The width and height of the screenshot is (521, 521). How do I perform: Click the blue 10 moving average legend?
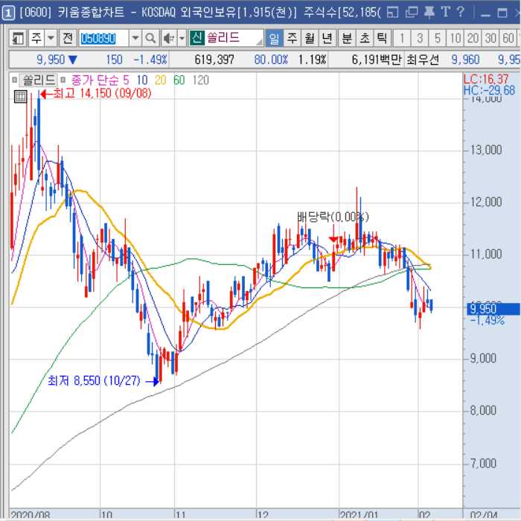coord(142,80)
